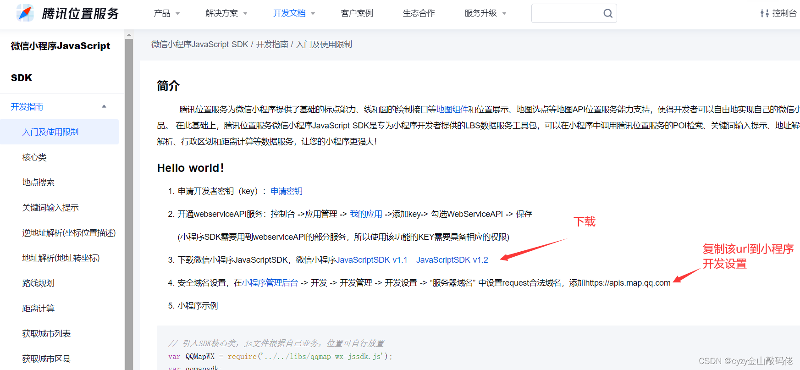Click the 控制台 console icon
The image size is (800, 370).
coord(764,13)
